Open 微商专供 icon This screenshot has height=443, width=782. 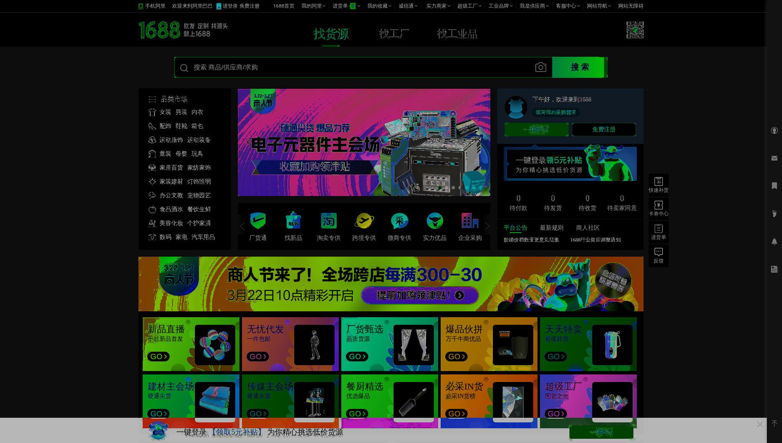tap(399, 221)
